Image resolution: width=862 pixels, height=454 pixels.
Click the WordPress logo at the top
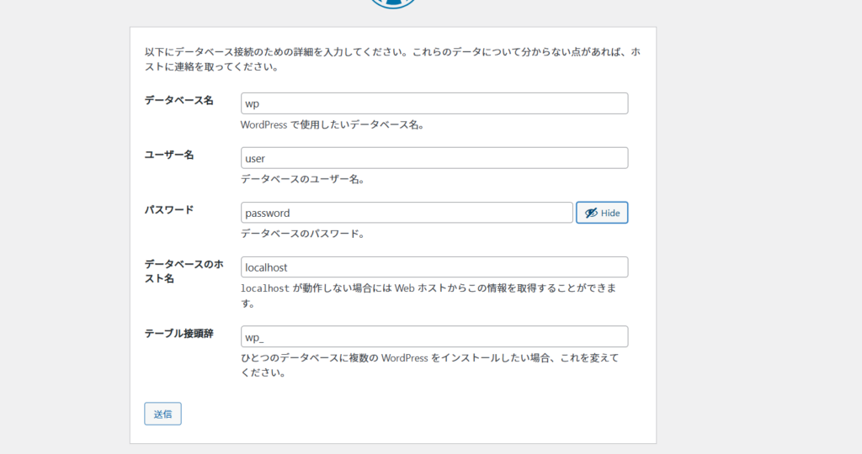(392, 4)
